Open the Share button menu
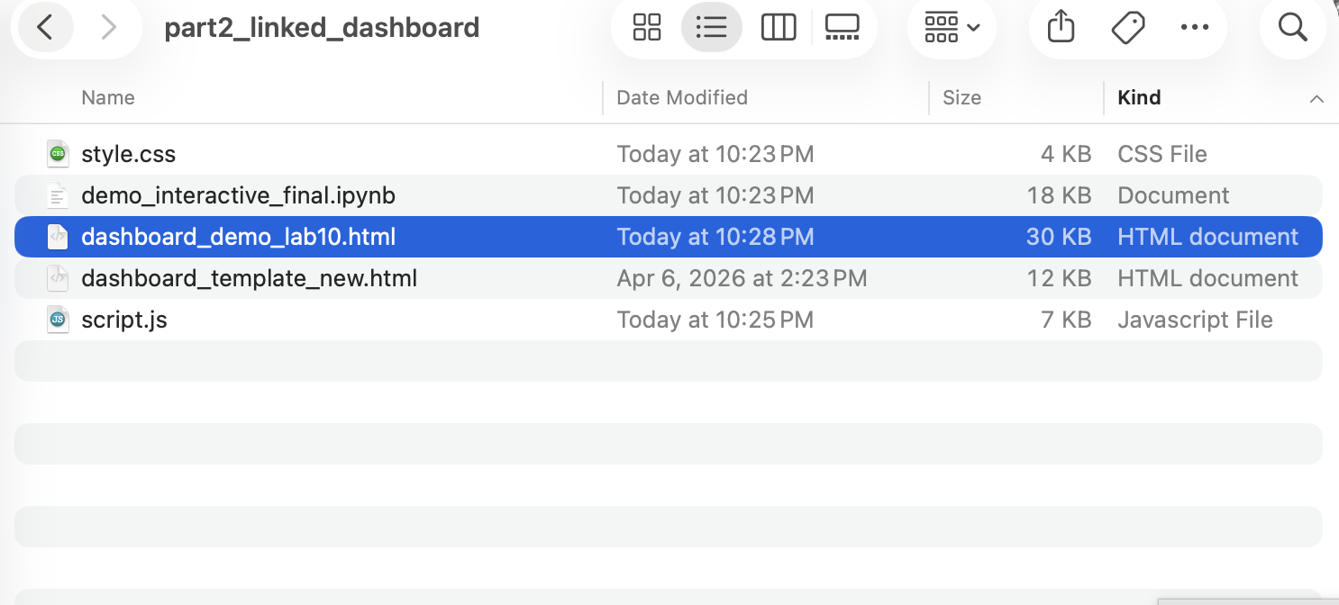This screenshot has height=605, width=1339. (1061, 28)
